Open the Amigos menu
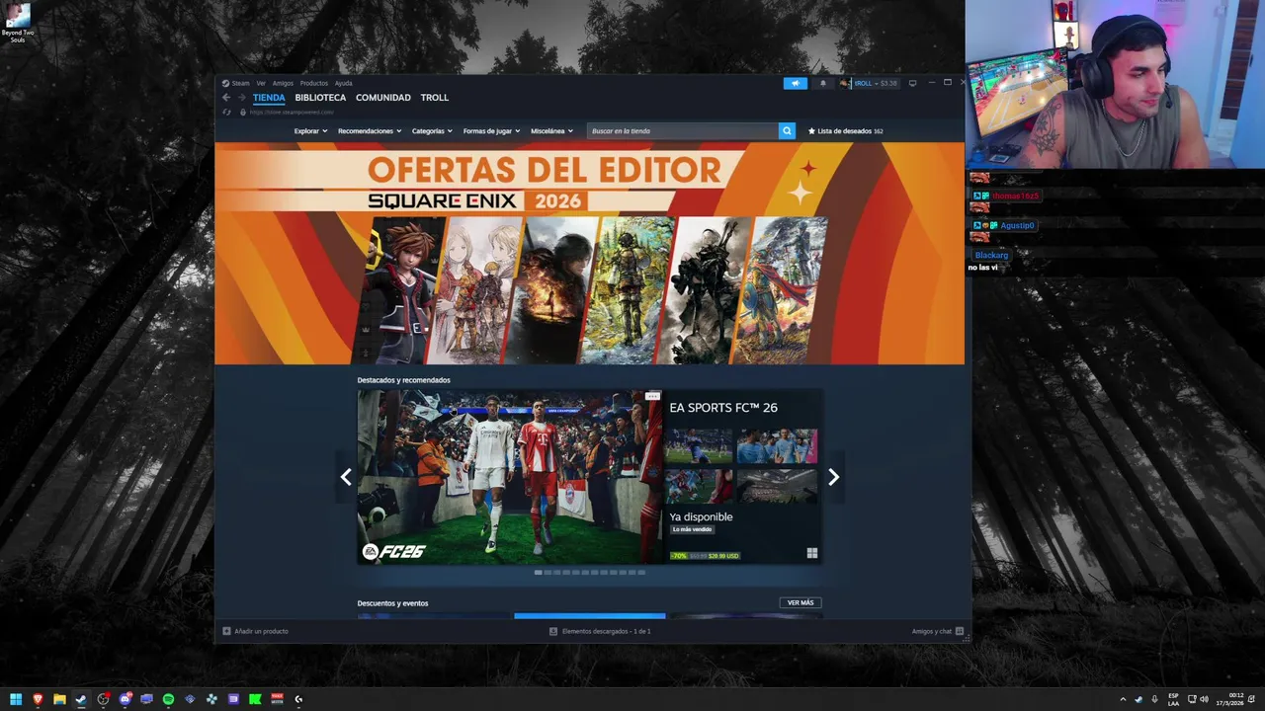Image resolution: width=1265 pixels, height=711 pixels. [283, 83]
